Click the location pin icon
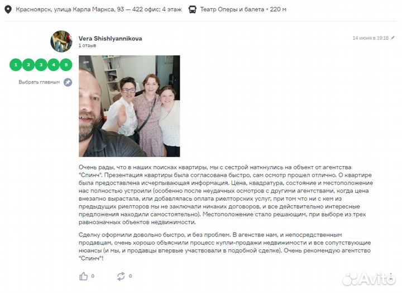Viewport: 402px width, 293px height. click(8, 10)
